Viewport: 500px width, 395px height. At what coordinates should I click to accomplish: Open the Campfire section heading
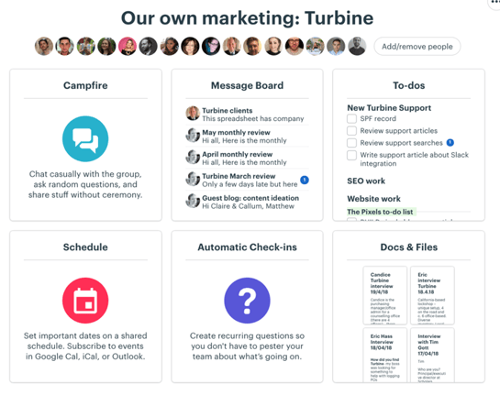click(85, 85)
